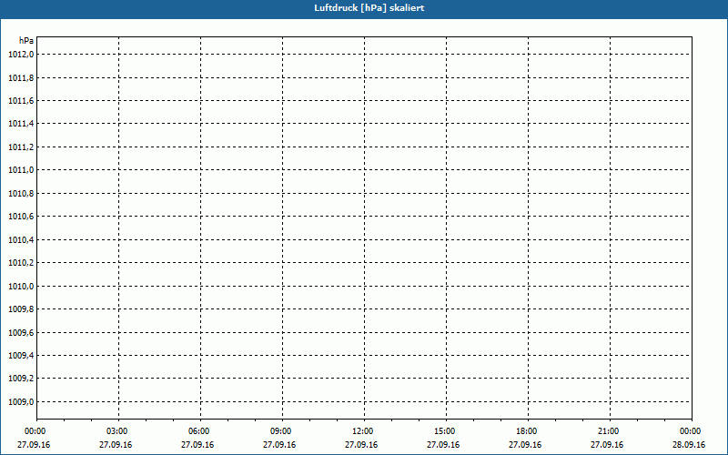
Task: Click the 15:00 time axis label
Action: point(445,431)
